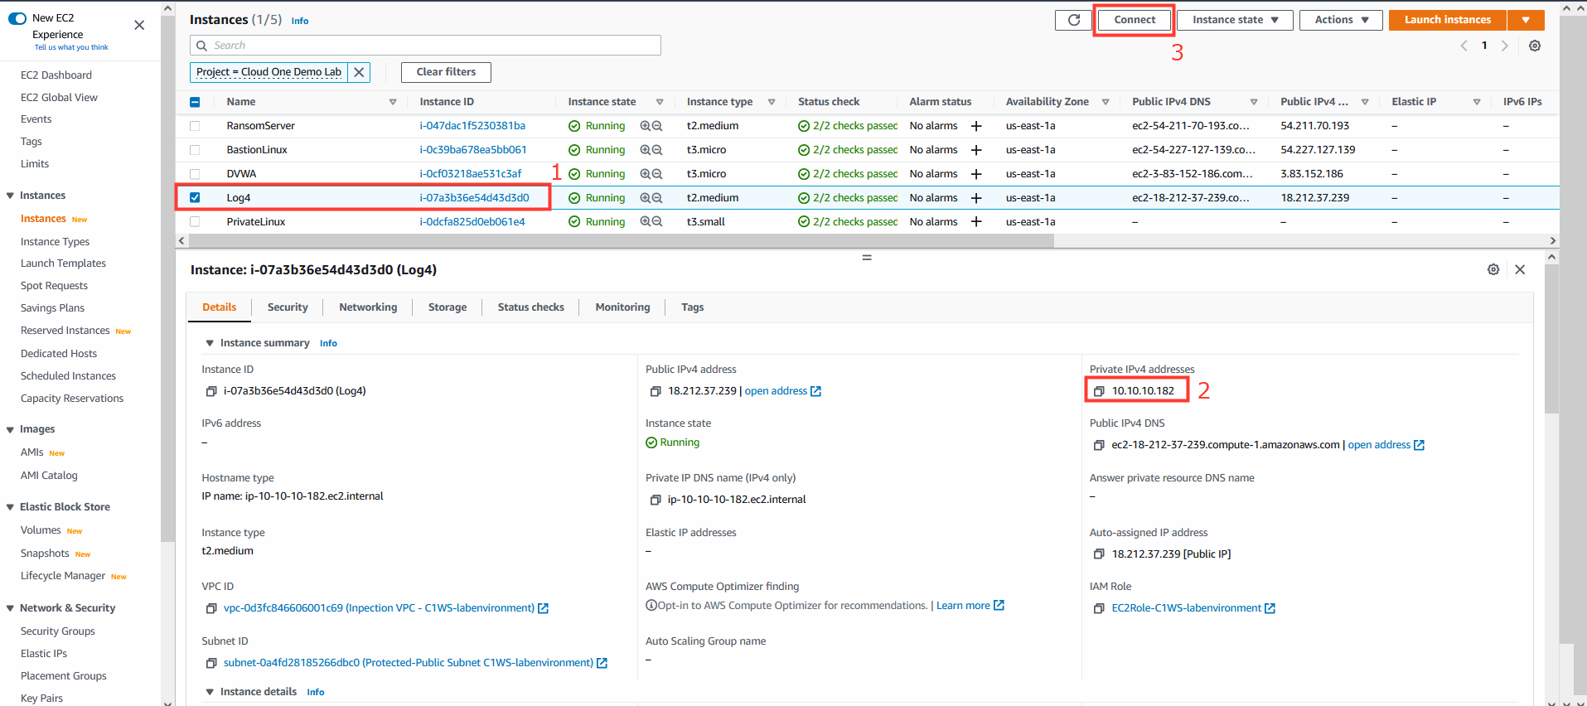Toggle the New EC2 Experience switch
Screen dimensions: 1587x706
click(17, 18)
